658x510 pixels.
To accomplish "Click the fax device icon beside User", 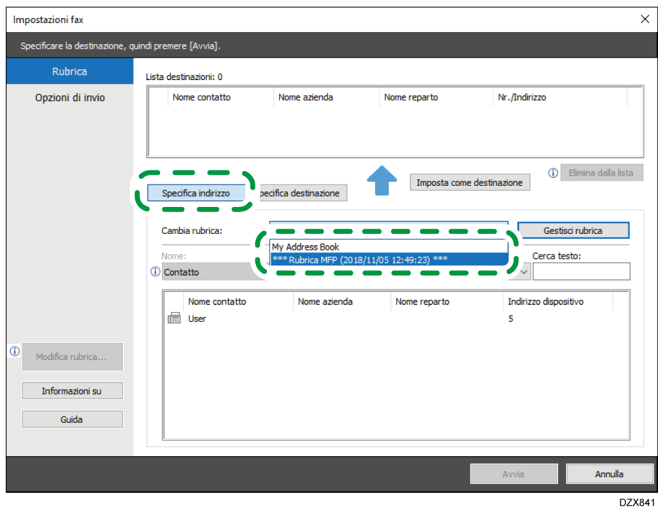I will pos(174,318).
